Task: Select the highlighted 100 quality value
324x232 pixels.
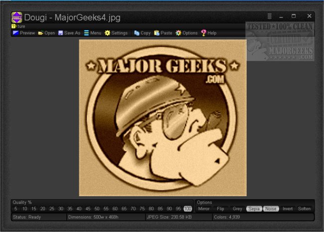Action: (x=187, y=209)
